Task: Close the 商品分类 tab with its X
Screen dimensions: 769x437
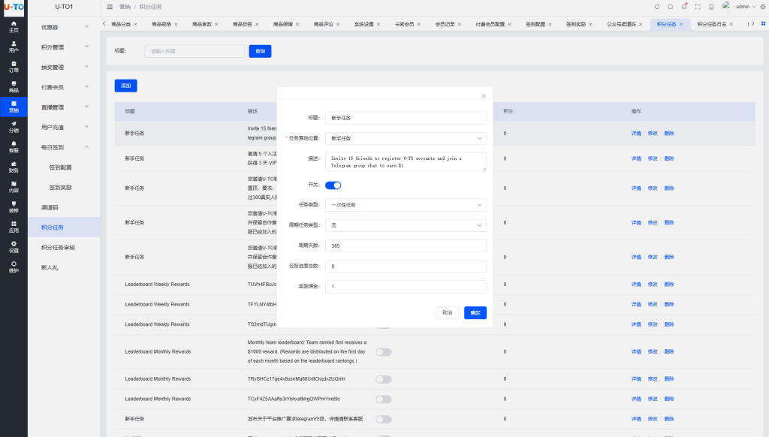Action: pyautogui.click(x=135, y=24)
